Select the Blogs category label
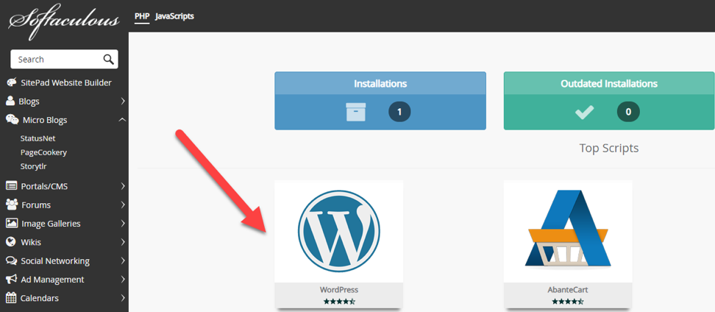Viewport: 715px width, 312px height. coord(29,102)
